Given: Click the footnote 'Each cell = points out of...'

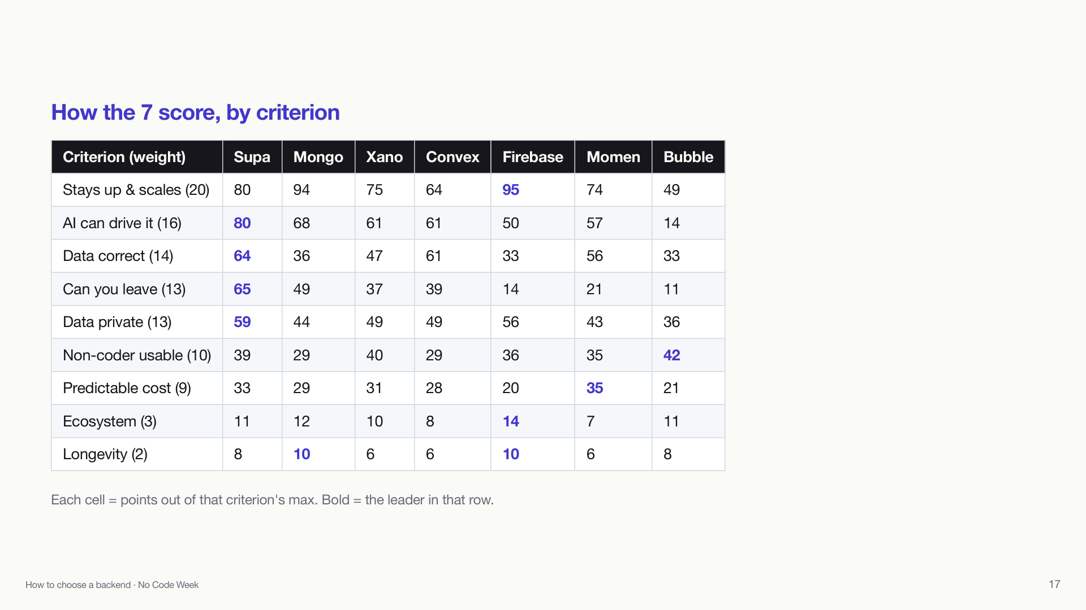Looking at the screenshot, I should point(272,500).
